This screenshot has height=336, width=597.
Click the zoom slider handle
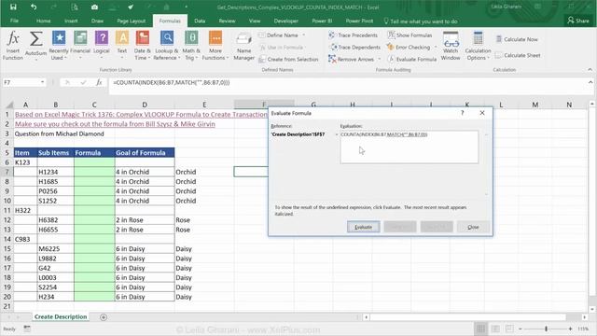pos(546,329)
